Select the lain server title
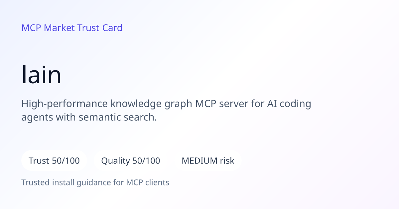The image size is (399, 209). tap(42, 75)
